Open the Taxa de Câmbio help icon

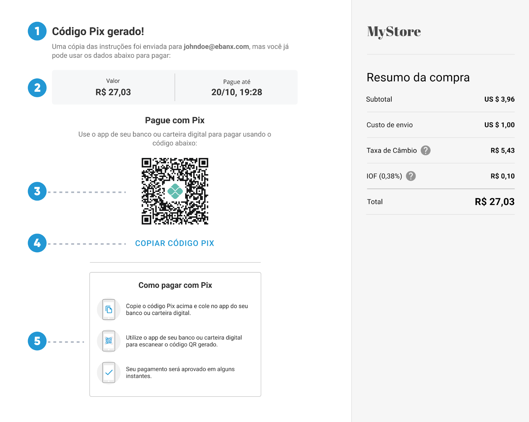[x=426, y=151]
